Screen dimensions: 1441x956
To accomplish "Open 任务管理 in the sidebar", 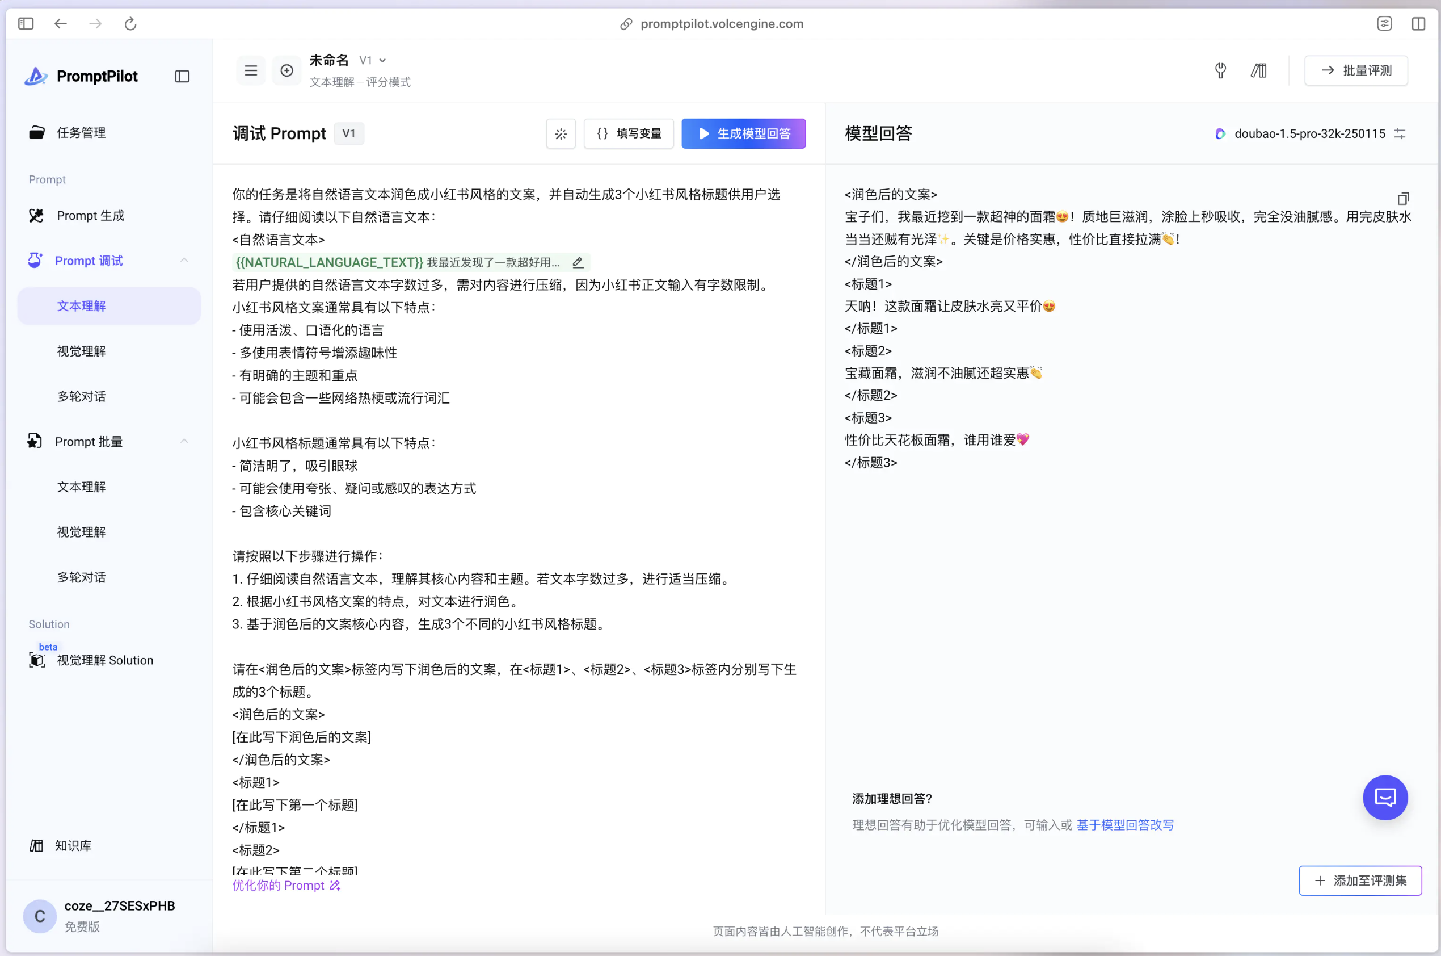I will click(x=81, y=132).
